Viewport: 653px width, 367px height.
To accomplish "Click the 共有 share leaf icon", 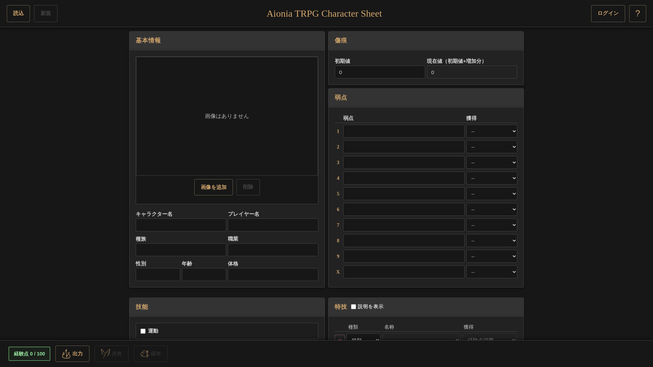I will (105, 354).
